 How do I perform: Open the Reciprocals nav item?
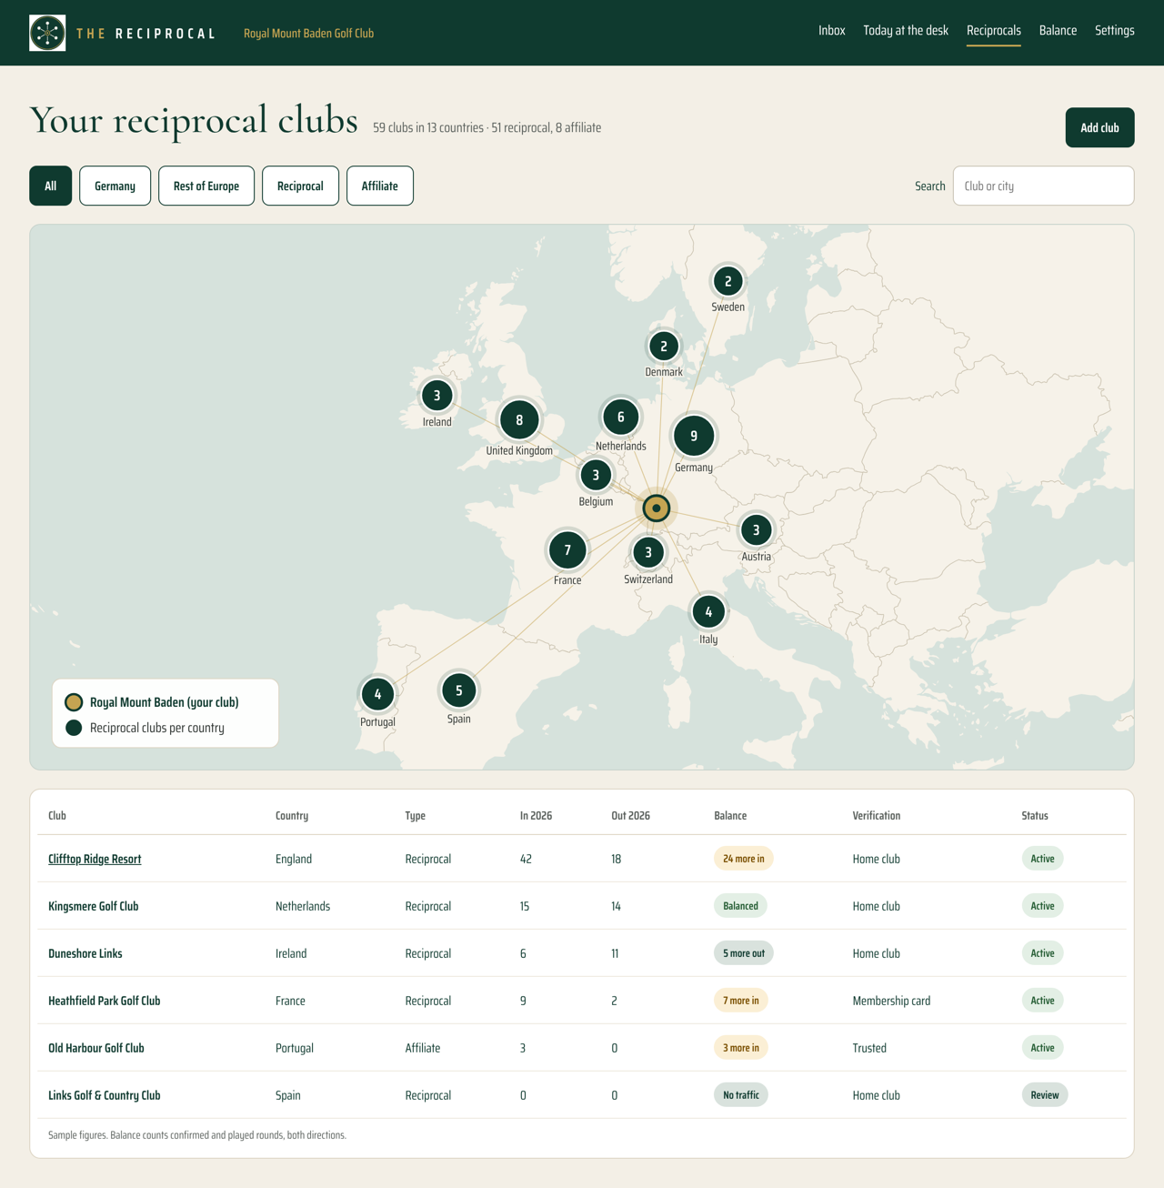(x=994, y=31)
